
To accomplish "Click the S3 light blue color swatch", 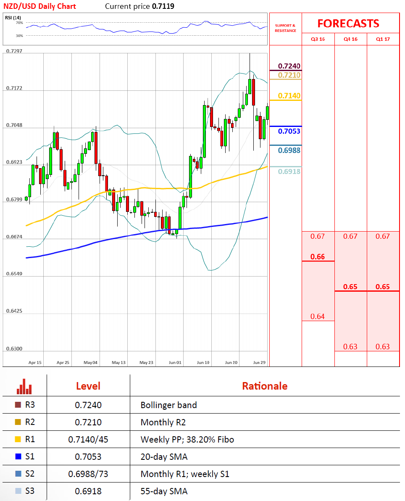I will coord(18,491).
